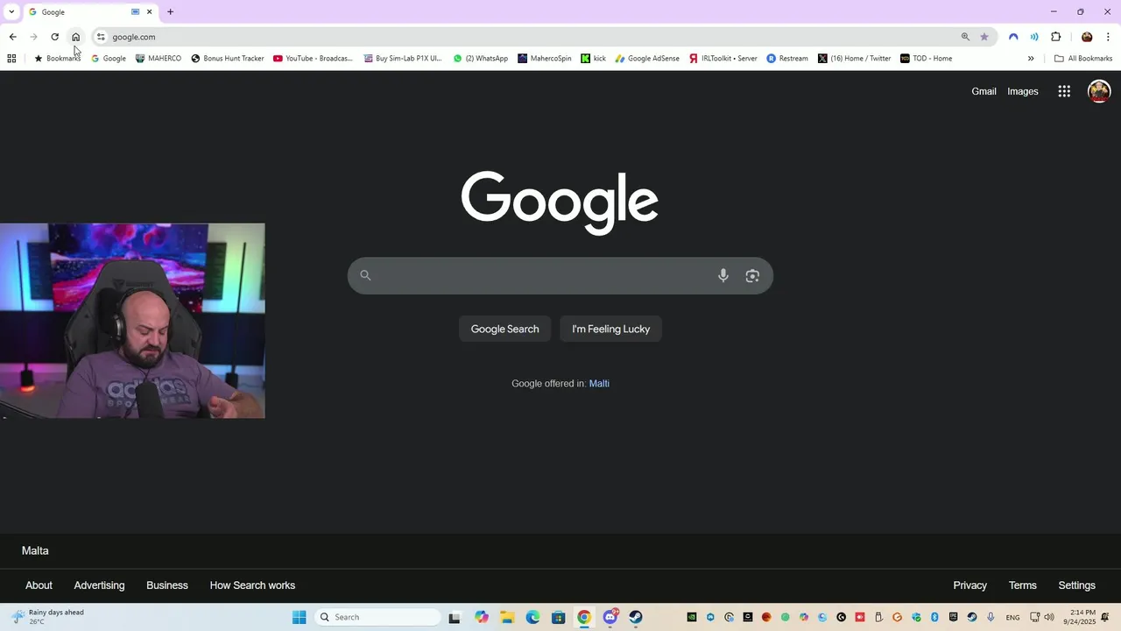The height and width of the screenshot is (631, 1121).
Task: Reload the current page
Action: pos(54,37)
